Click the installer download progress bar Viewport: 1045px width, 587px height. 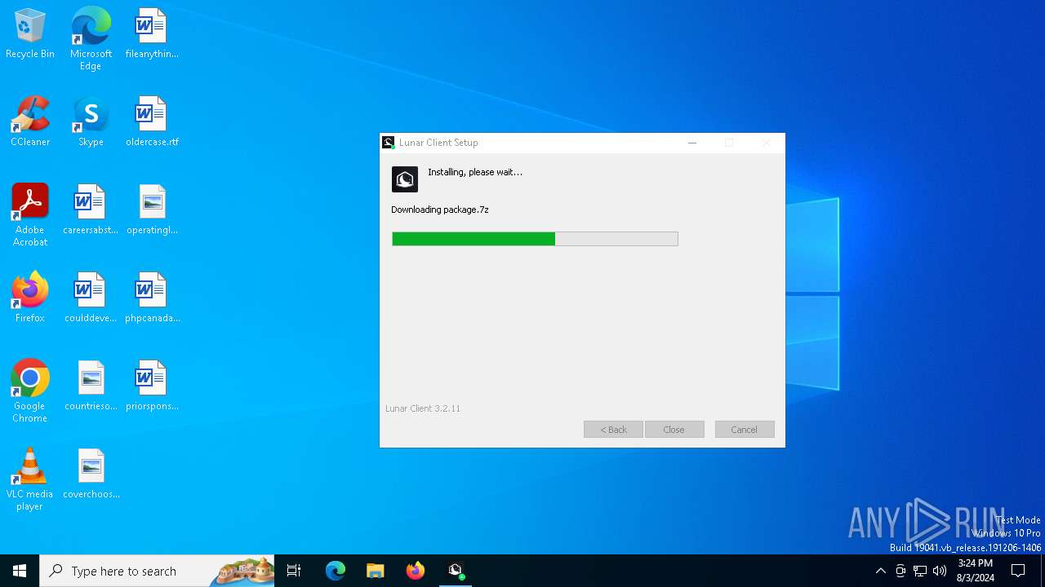tap(535, 239)
